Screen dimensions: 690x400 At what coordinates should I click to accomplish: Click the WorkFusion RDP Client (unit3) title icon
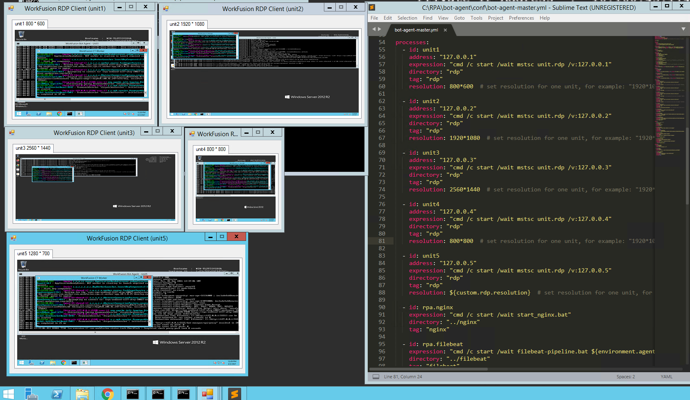(x=12, y=133)
